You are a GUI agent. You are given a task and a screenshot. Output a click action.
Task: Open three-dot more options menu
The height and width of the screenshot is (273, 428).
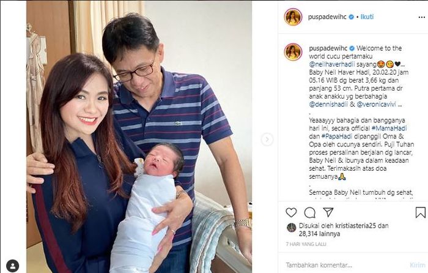pos(421,17)
